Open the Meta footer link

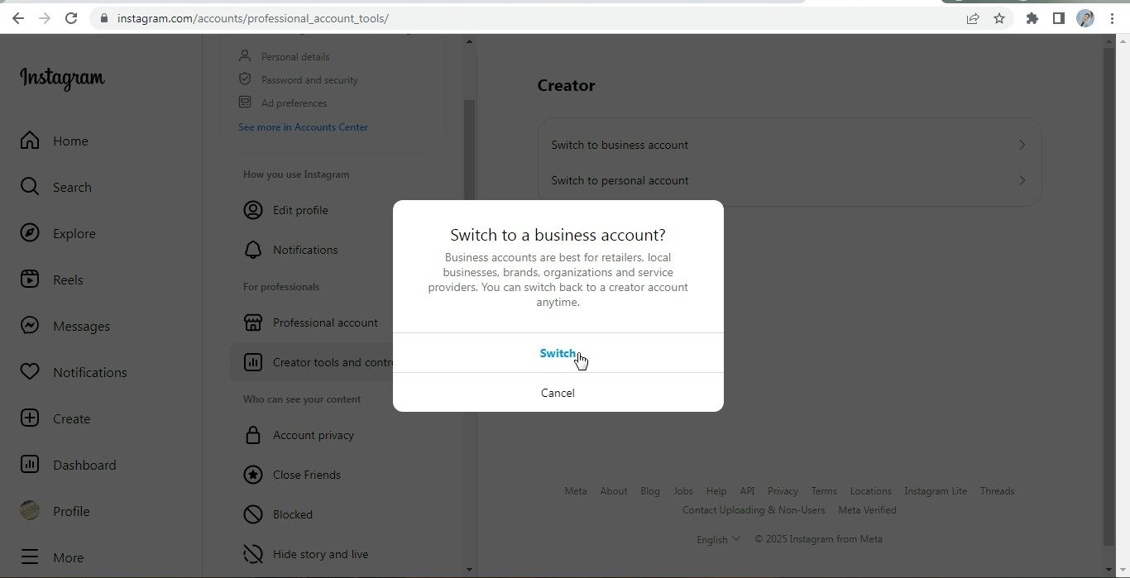click(576, 491)
